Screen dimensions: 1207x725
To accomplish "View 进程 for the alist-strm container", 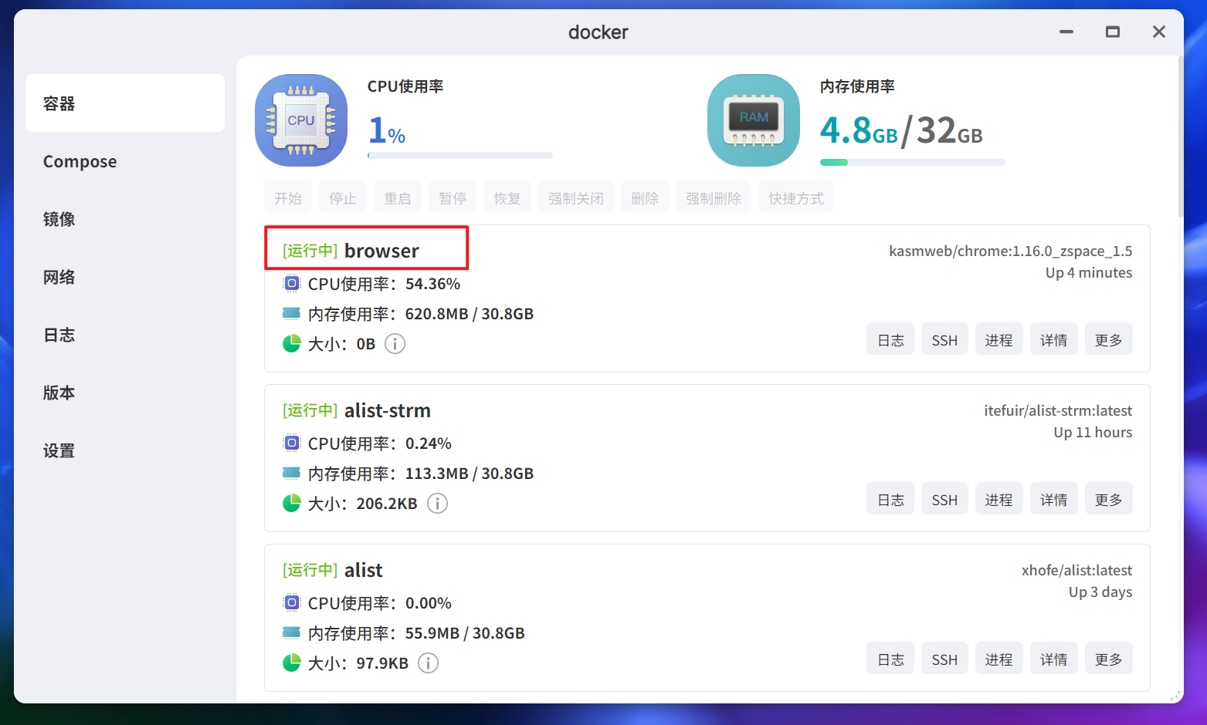I will [998, 499].
